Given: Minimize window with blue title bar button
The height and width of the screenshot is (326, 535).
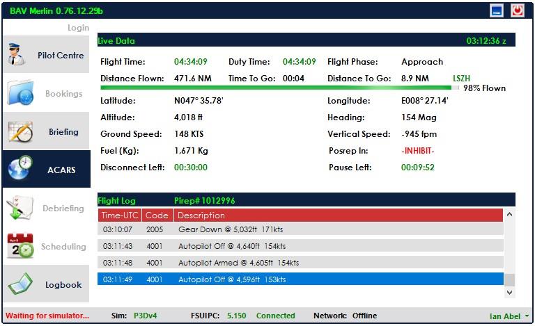Looking at the screenshot, I should [497, 10].
